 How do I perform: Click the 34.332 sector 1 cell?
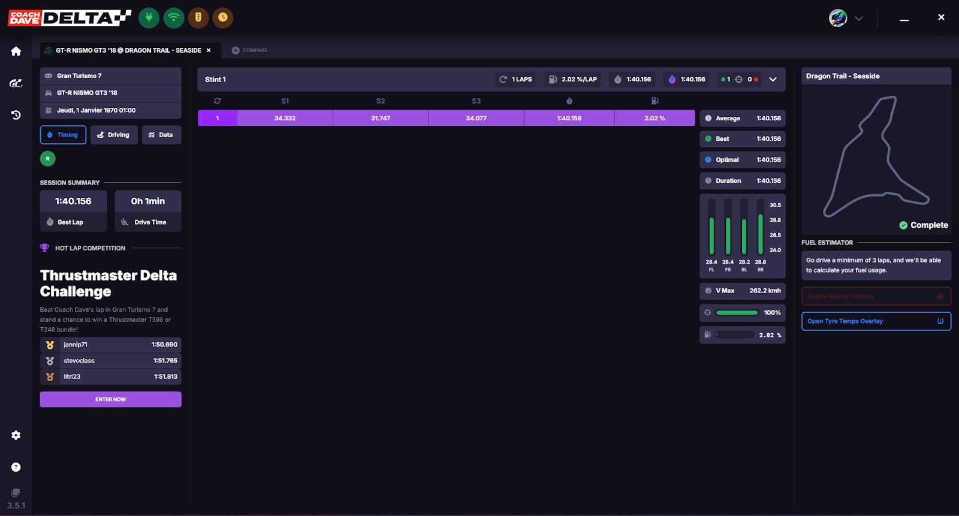coord(285,118)
